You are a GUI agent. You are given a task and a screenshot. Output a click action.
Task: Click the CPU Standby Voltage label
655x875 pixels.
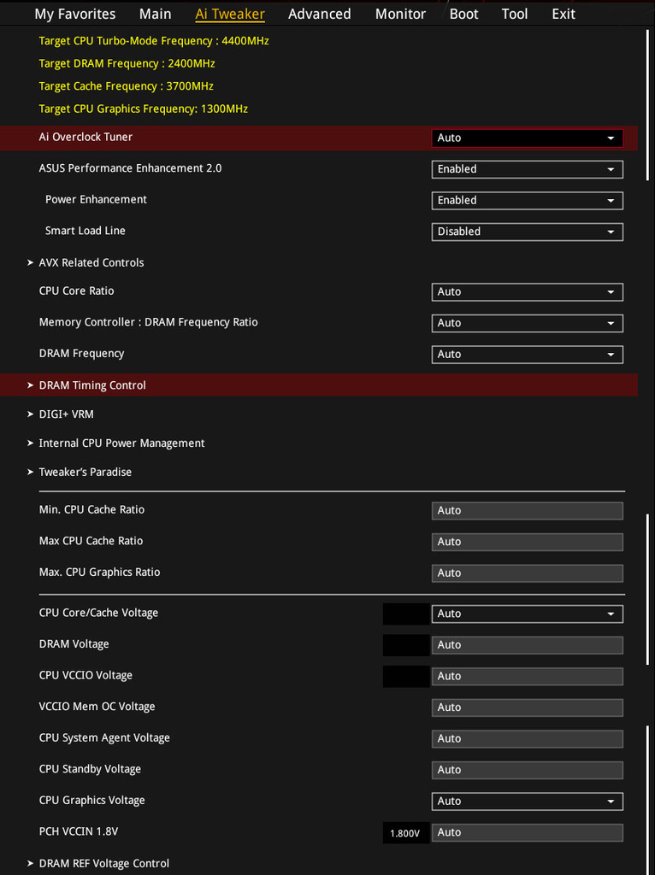click(90, 769)
